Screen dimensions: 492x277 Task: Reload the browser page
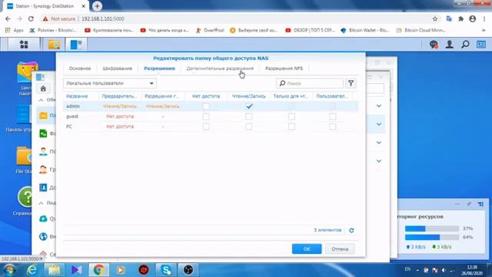31,18
